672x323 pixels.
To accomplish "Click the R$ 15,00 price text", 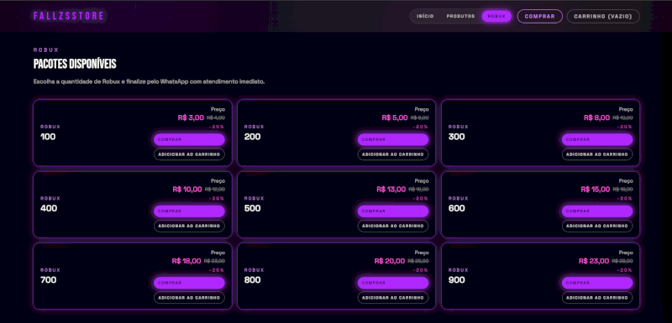I will point(596,189).
